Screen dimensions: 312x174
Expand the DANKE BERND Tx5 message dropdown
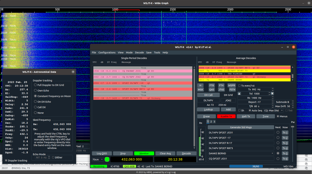click(x=272, y=153)
